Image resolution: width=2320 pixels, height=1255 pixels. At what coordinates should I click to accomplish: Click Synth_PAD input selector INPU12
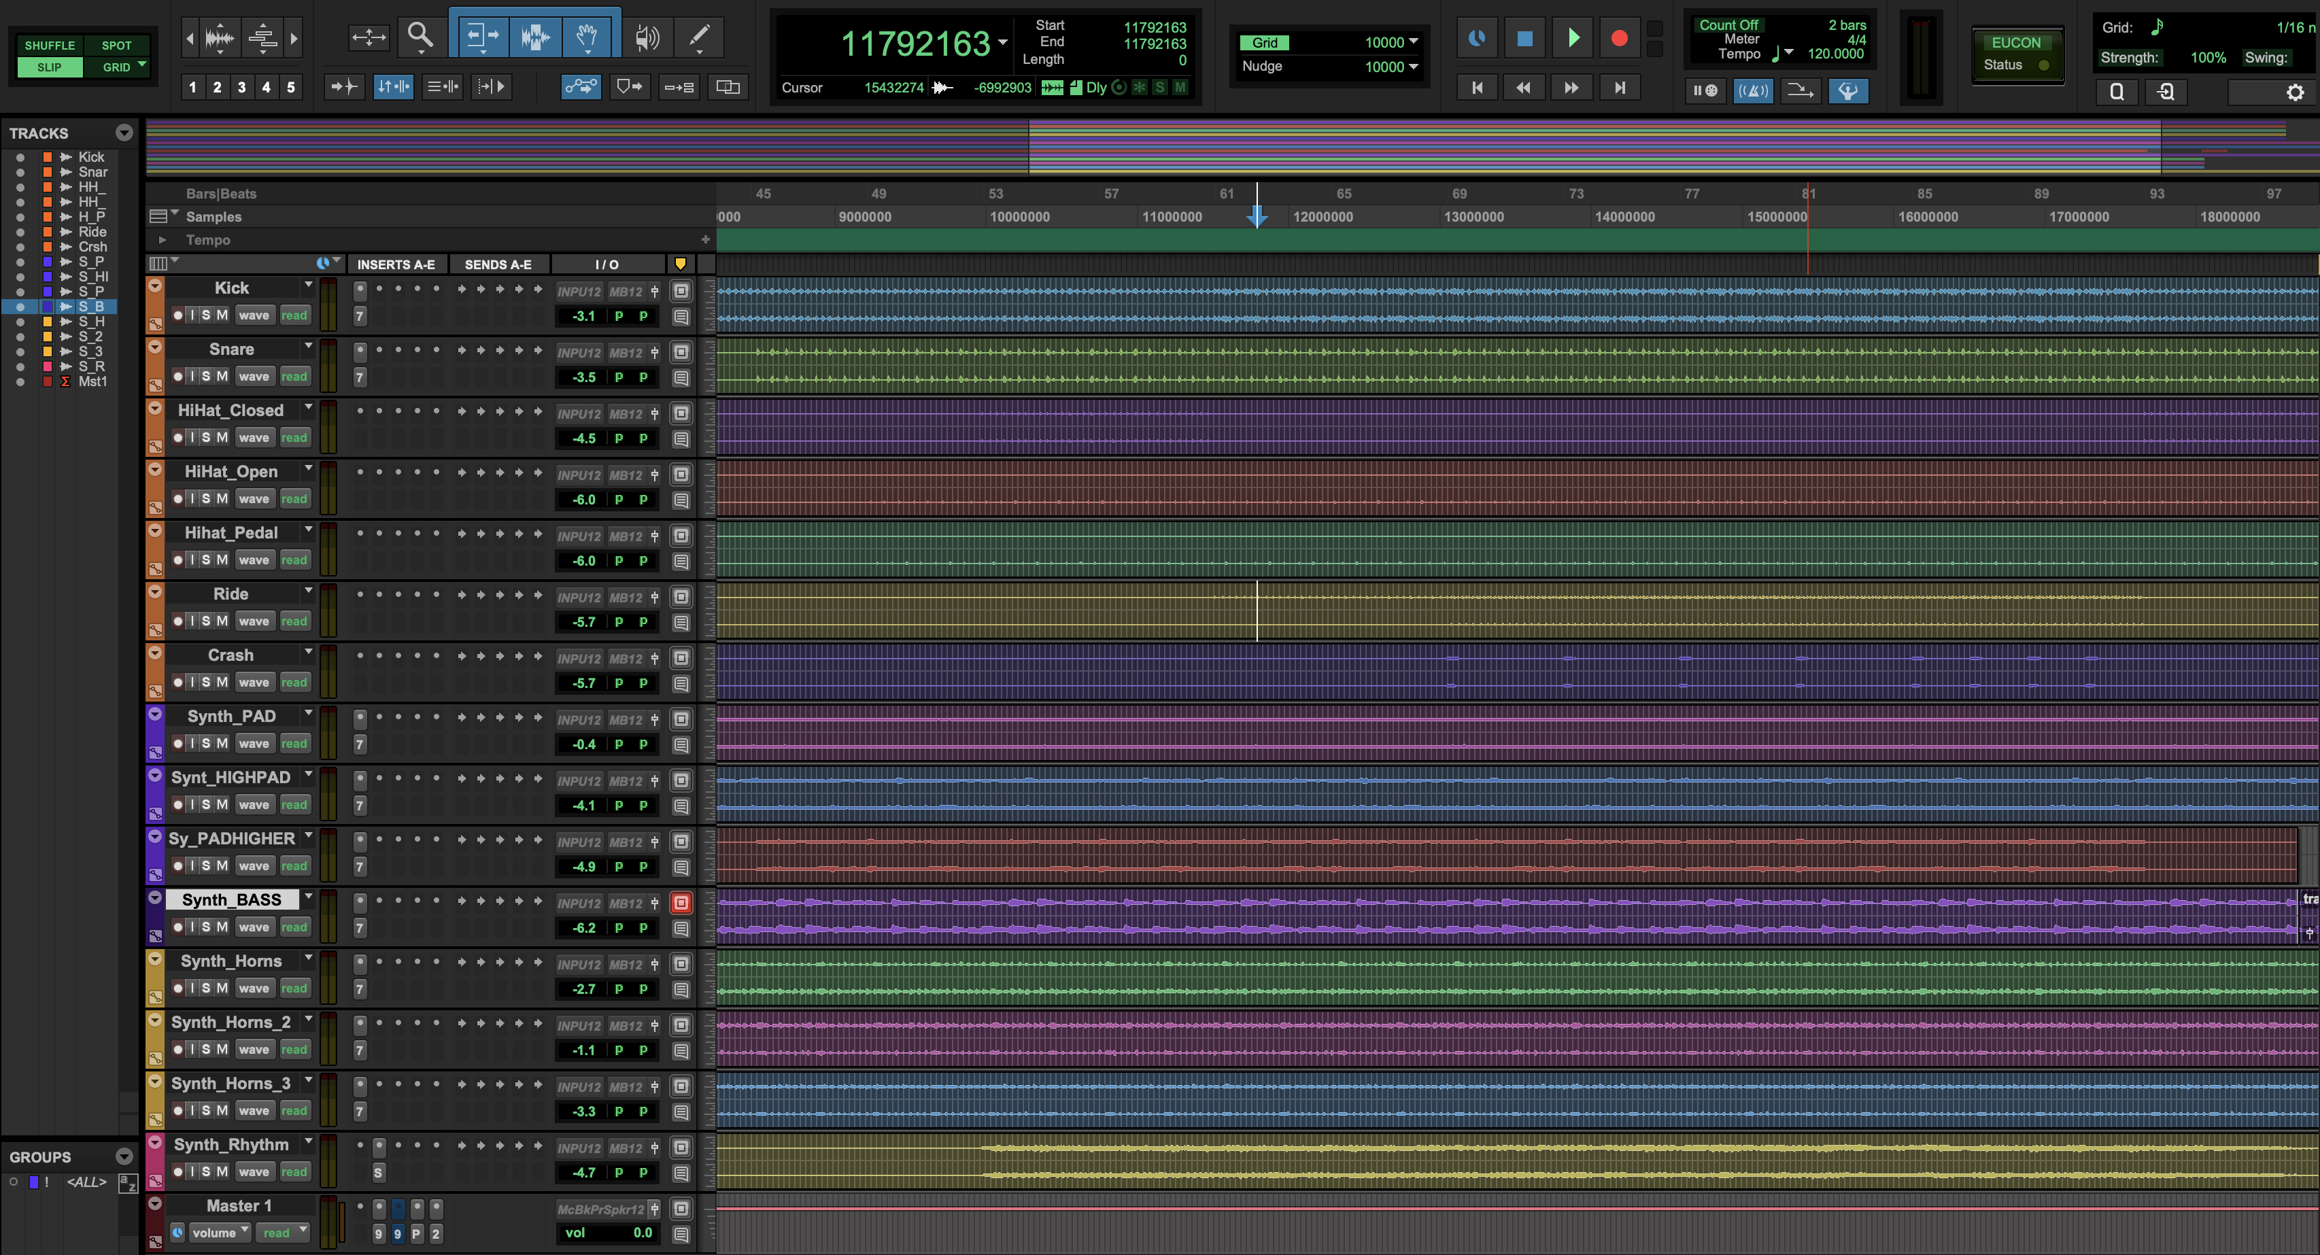pyautogui.click(x=579, y=719)
